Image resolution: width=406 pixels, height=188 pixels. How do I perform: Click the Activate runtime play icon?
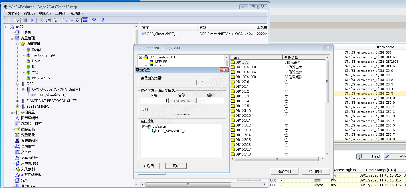point(32,20)
